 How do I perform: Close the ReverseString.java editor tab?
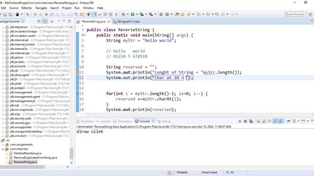(x=109, y=22)
